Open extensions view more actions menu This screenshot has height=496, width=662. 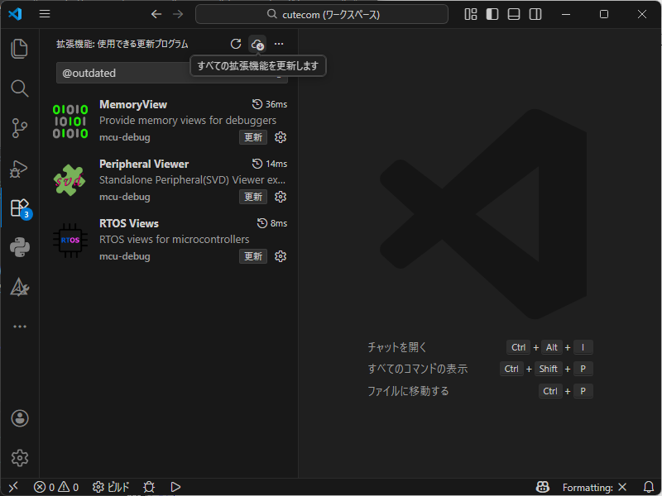[279, 44]
